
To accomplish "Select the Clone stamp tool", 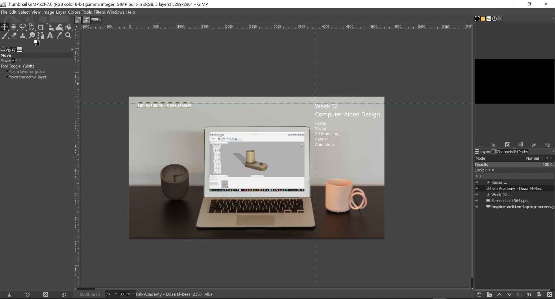I will (23, 36).
